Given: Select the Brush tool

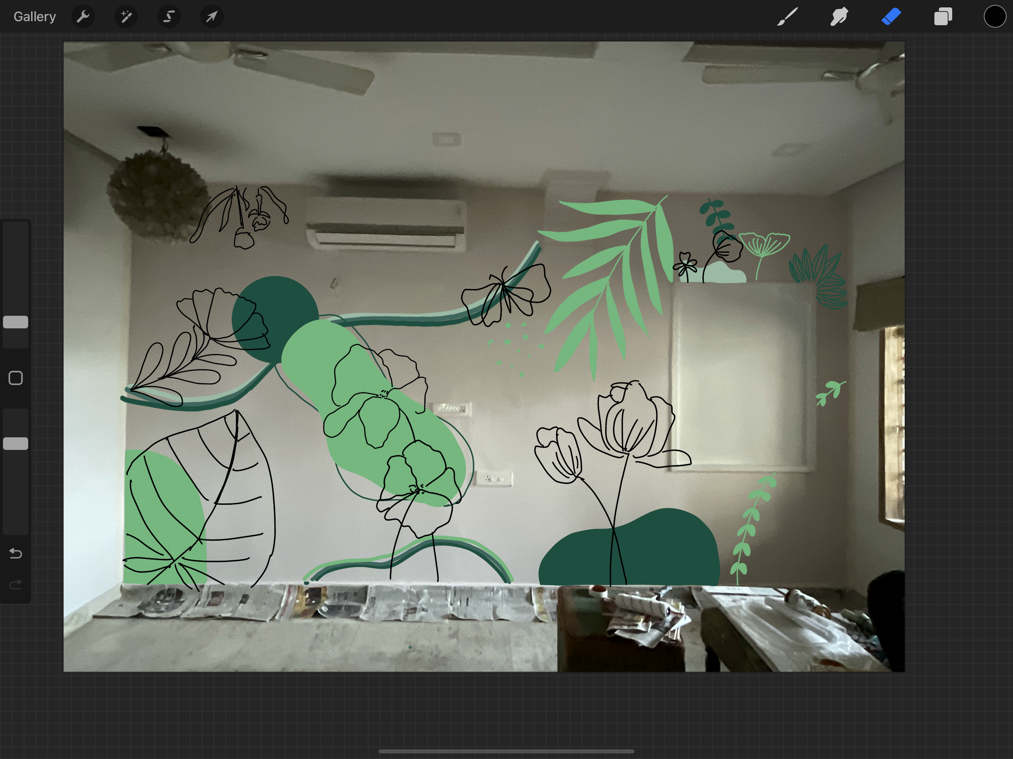Looking at the screenshot, I should pyautogui.click(x=787, y=16).
